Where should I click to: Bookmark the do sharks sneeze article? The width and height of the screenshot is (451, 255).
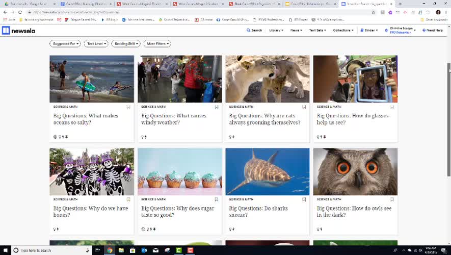[x=304, y=199]
